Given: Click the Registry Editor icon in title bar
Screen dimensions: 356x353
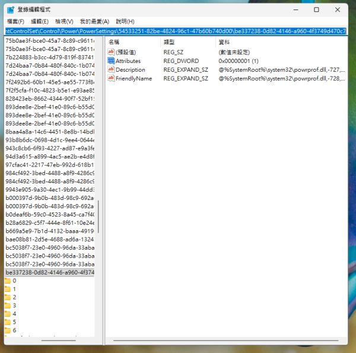Looking at the screenshot, I should 11,9.
